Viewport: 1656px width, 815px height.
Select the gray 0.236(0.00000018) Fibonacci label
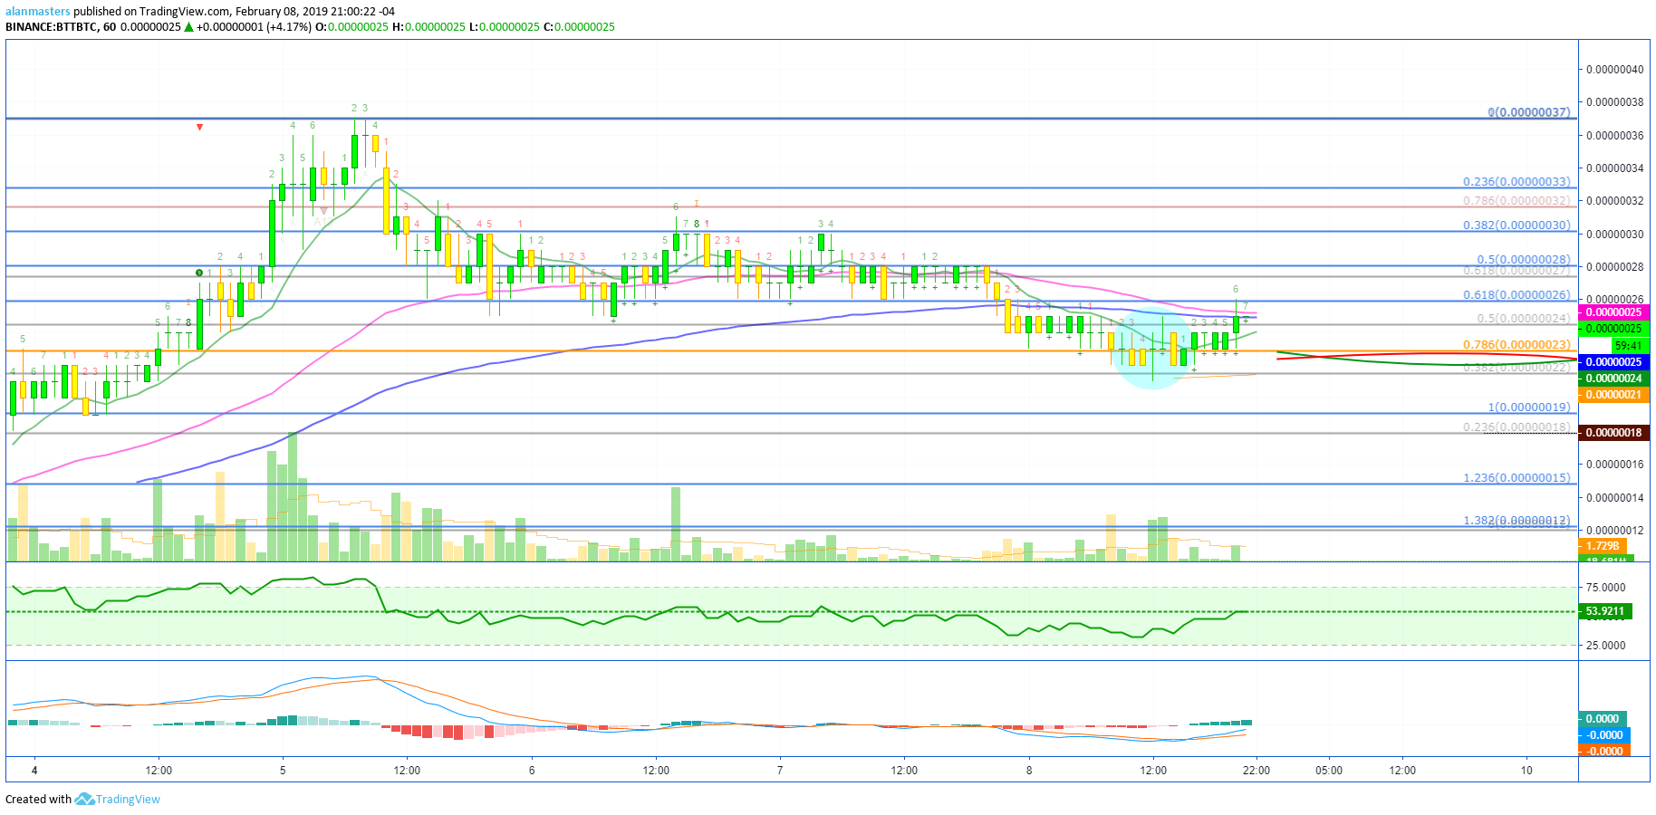1516,427
